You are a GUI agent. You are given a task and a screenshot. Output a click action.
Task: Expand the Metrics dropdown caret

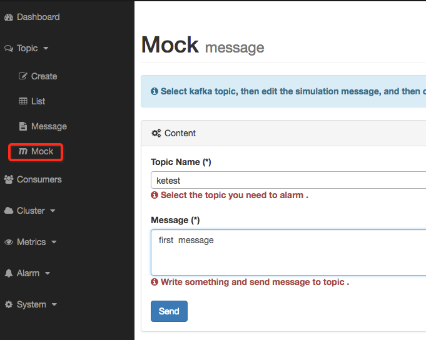pos(54,242)
